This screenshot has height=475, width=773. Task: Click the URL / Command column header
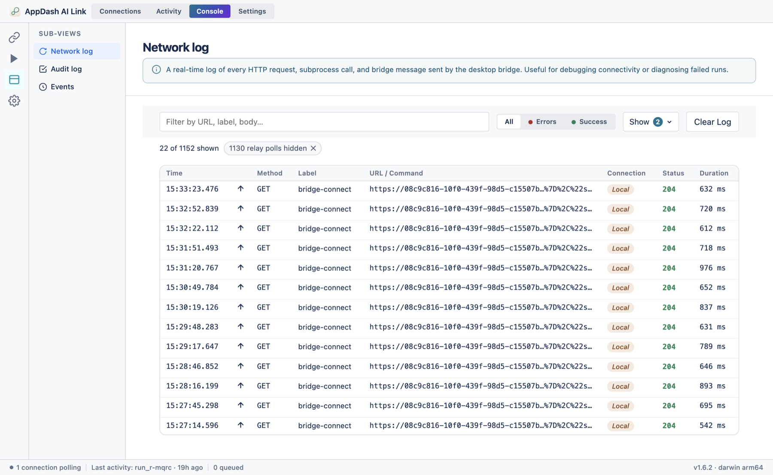pos(396,173)
